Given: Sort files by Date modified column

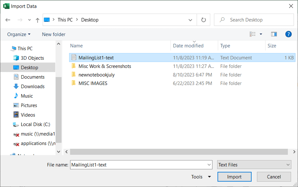Looking at the screenshot, I should pyautogui.click(x=188, y=46).
